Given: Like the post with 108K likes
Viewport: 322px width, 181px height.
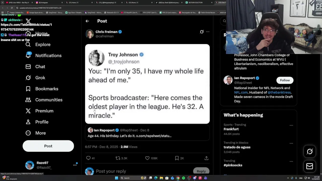Looking at the screenshot, I should click(x=147, y=158).
